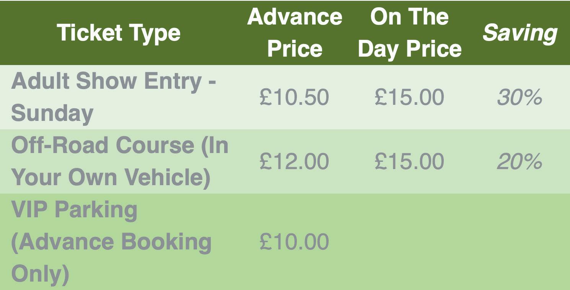
Task: Click the £10.50 advance price
Action: click(294, 97)
